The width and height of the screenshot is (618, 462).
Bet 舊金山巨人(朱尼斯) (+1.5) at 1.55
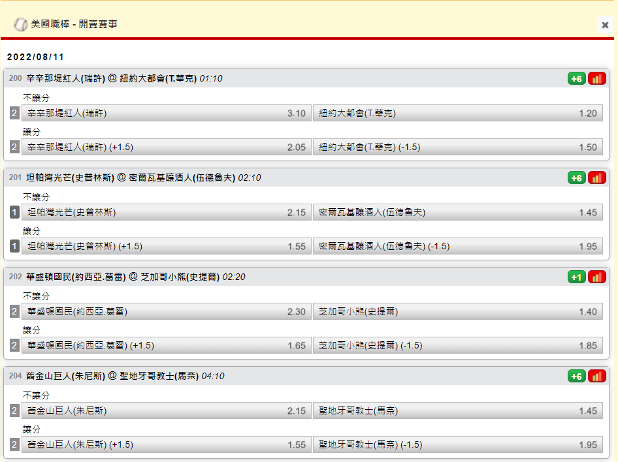(x=167, y=444)
